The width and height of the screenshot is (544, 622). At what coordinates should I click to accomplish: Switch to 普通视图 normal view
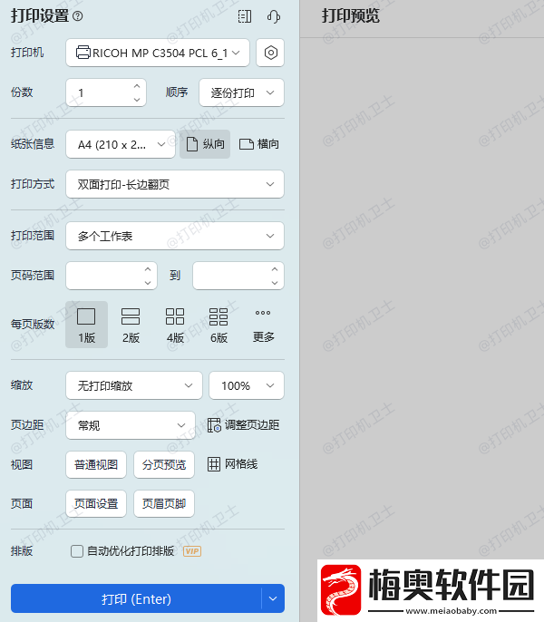pos(96,464)
